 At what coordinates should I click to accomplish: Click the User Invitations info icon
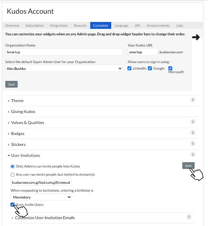[193, 154]
